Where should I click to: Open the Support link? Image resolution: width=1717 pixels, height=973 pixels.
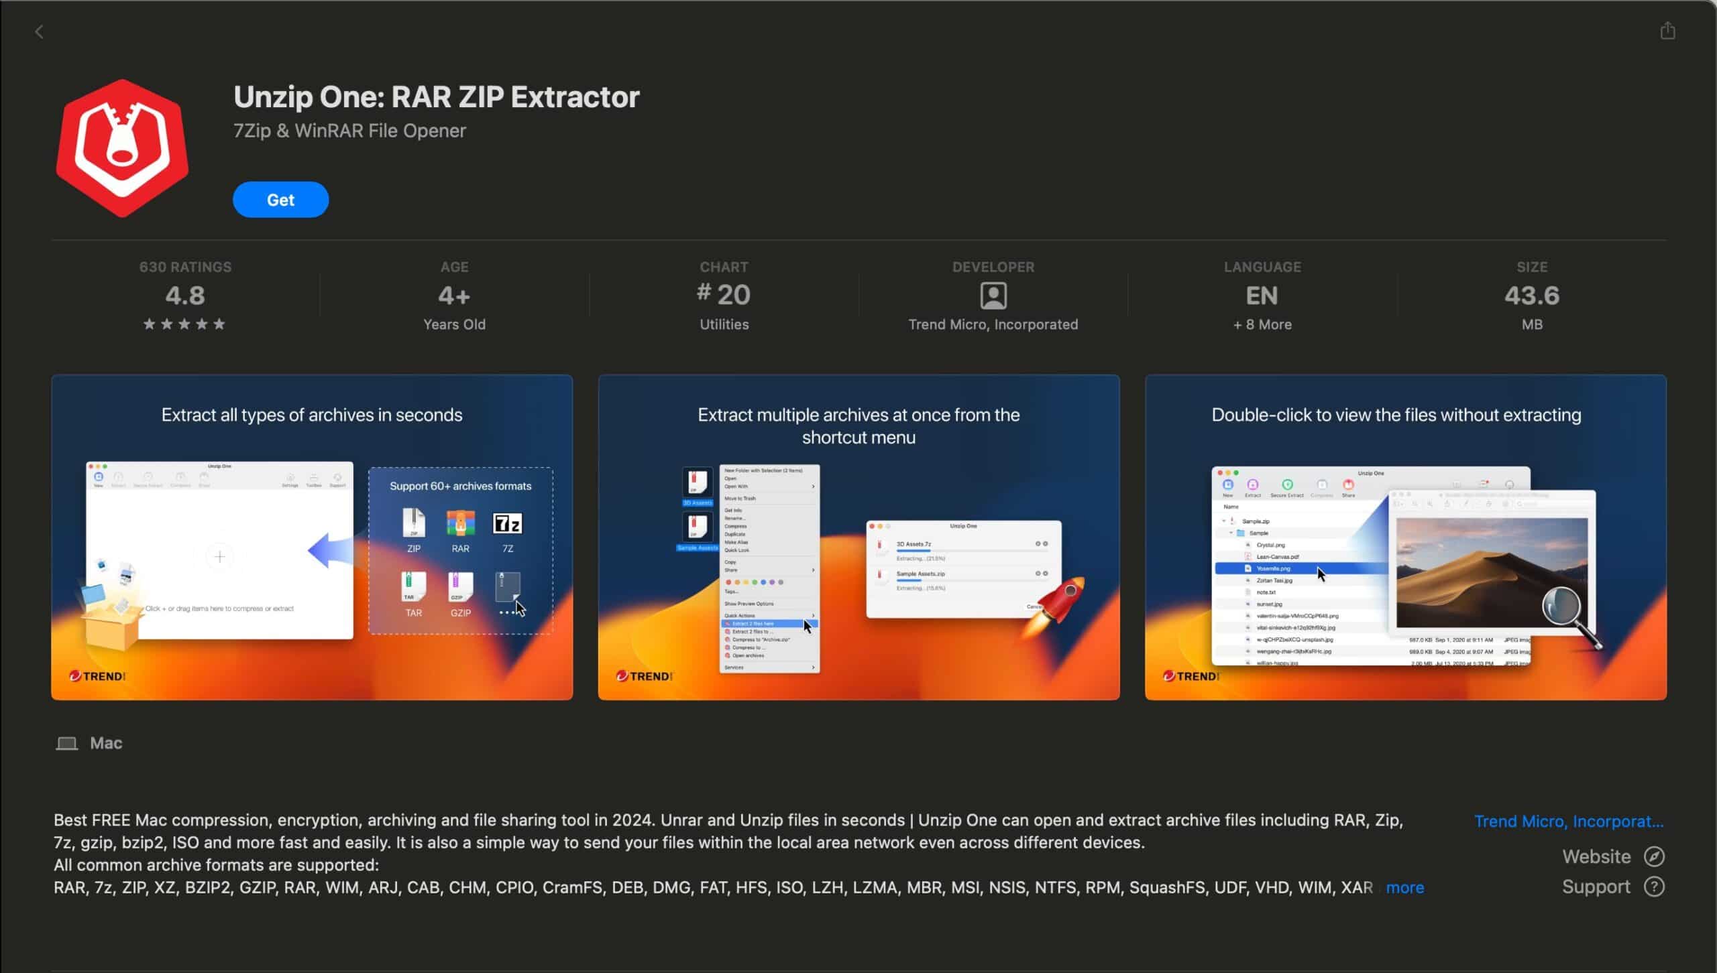[1596, 887]
